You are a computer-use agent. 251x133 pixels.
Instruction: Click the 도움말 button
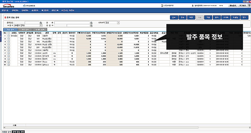pyautogui.click(x=235, y=17)
